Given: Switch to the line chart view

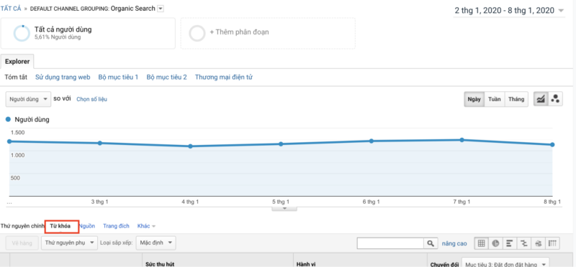Looking at the screenshot, I should click(x=541, y=99).
